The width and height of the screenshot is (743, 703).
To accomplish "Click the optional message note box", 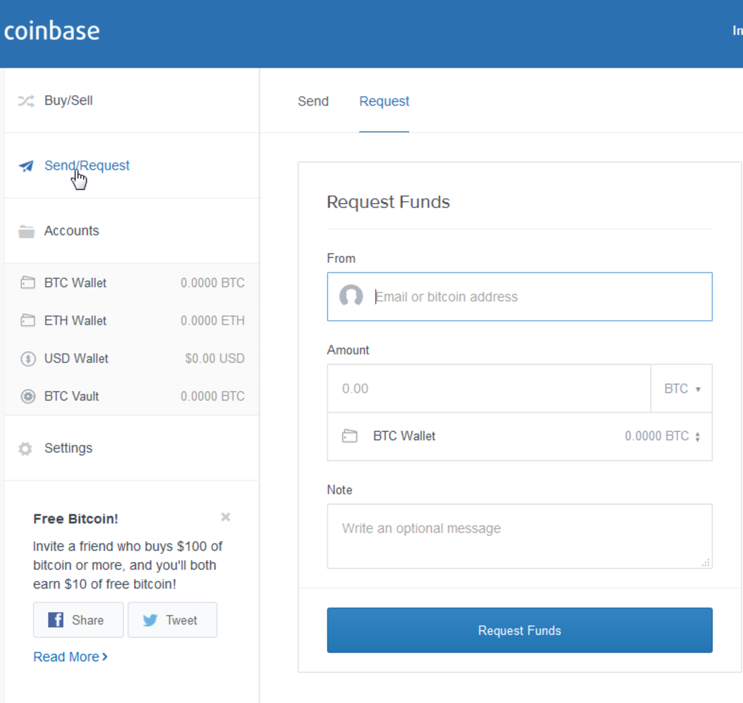I will [x=519, y=536].
